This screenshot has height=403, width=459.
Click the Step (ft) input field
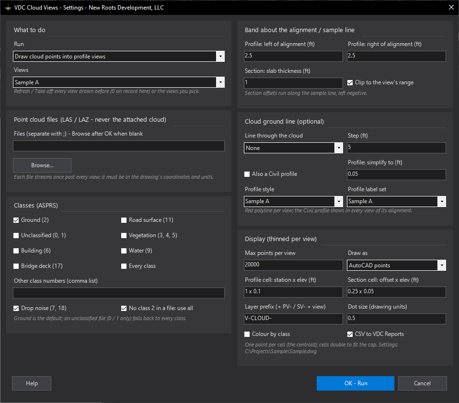(396, 148)
